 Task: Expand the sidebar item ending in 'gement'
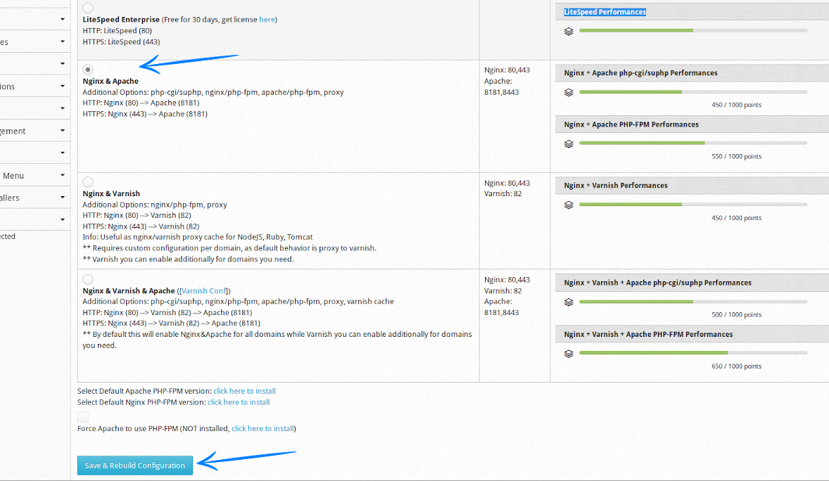34,131
